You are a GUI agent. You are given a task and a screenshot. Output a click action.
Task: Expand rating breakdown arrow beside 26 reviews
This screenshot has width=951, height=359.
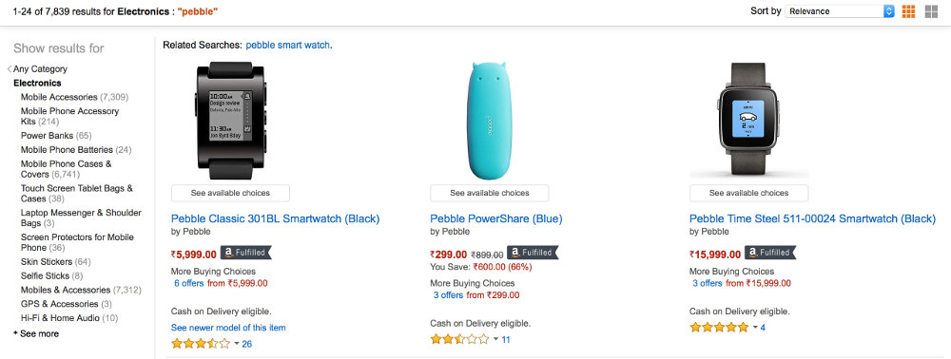(x=237, y=344)
